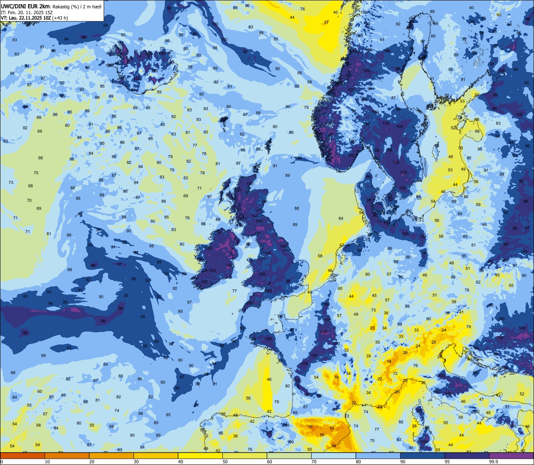Pick the legend swatch between 30 and 40
534x465 pixels.
point(156,455)
